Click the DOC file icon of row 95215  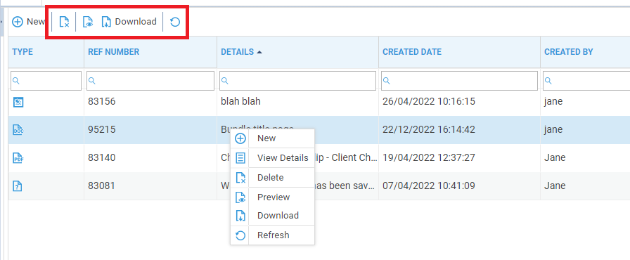pos(18,130)
